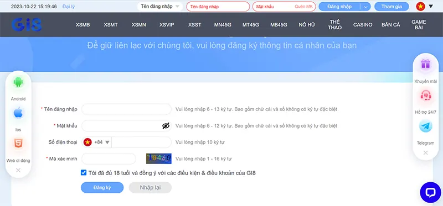Focus the Mã xác minh field
Image resolution: width=443 pixels, height=206 pixels.
click(x=109, y=159)
